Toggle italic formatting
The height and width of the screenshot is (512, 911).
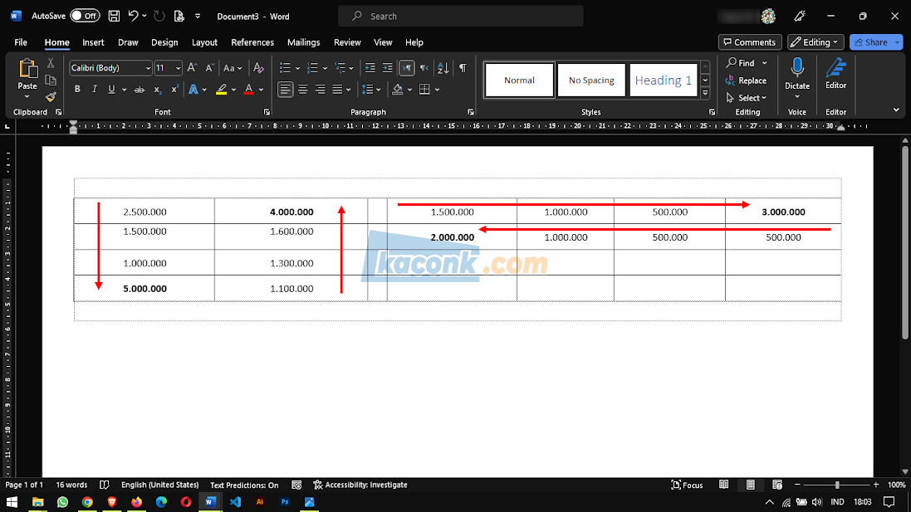pos(94,90)
